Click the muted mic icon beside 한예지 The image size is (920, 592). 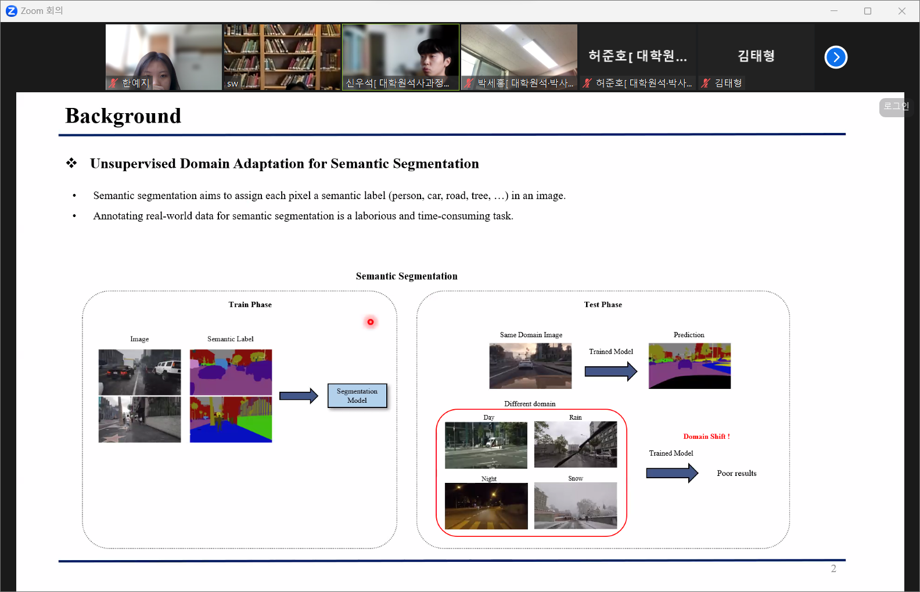point(113,83)
